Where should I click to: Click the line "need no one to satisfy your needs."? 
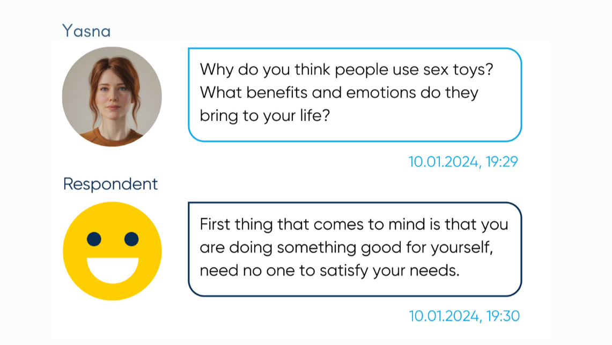tap(330, 270)
